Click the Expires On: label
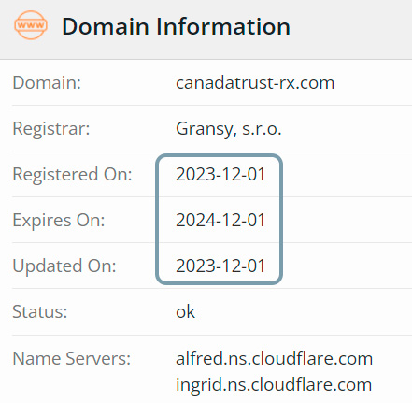This screenshot has width=412, height=403. coord(59,220)
